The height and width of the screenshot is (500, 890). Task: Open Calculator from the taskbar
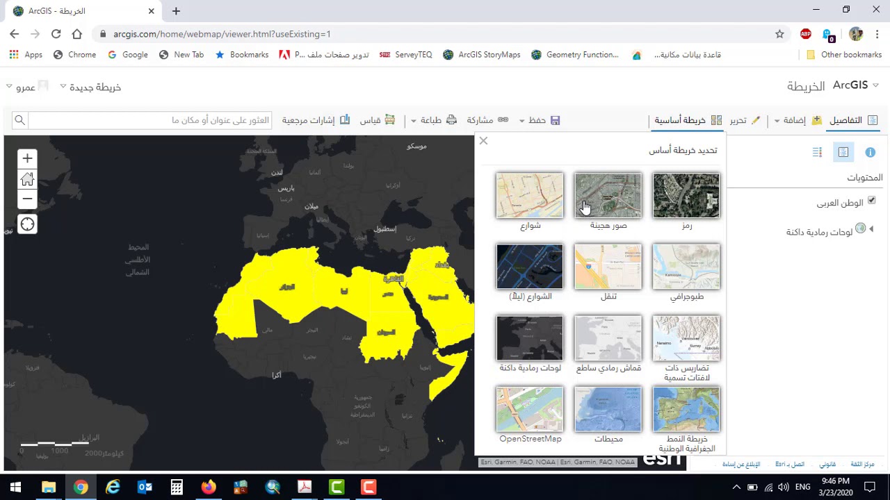tap(177, 487)
